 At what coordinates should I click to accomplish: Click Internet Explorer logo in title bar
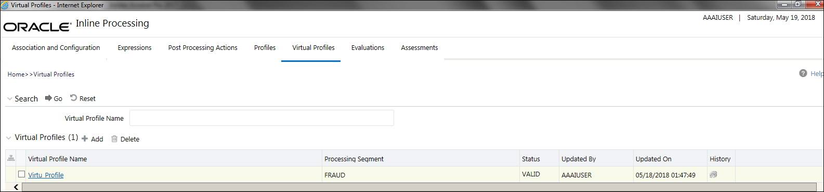pyautogui.click(x=5, y=5)
